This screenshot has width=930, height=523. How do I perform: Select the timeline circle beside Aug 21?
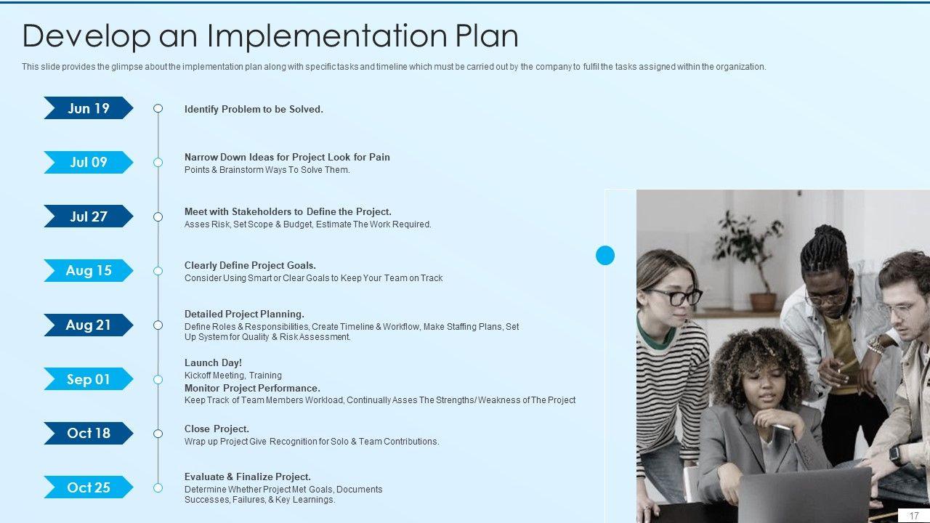[x=158, y=325]
